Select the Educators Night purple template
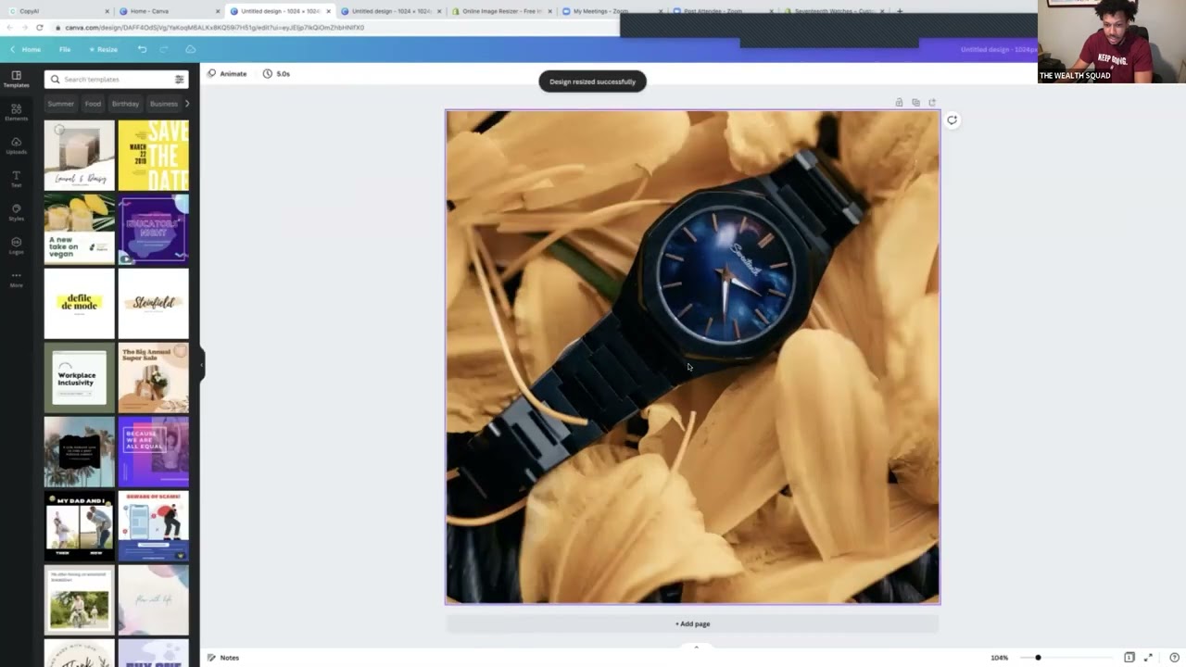1186x667 pixels. pos(153,229)
